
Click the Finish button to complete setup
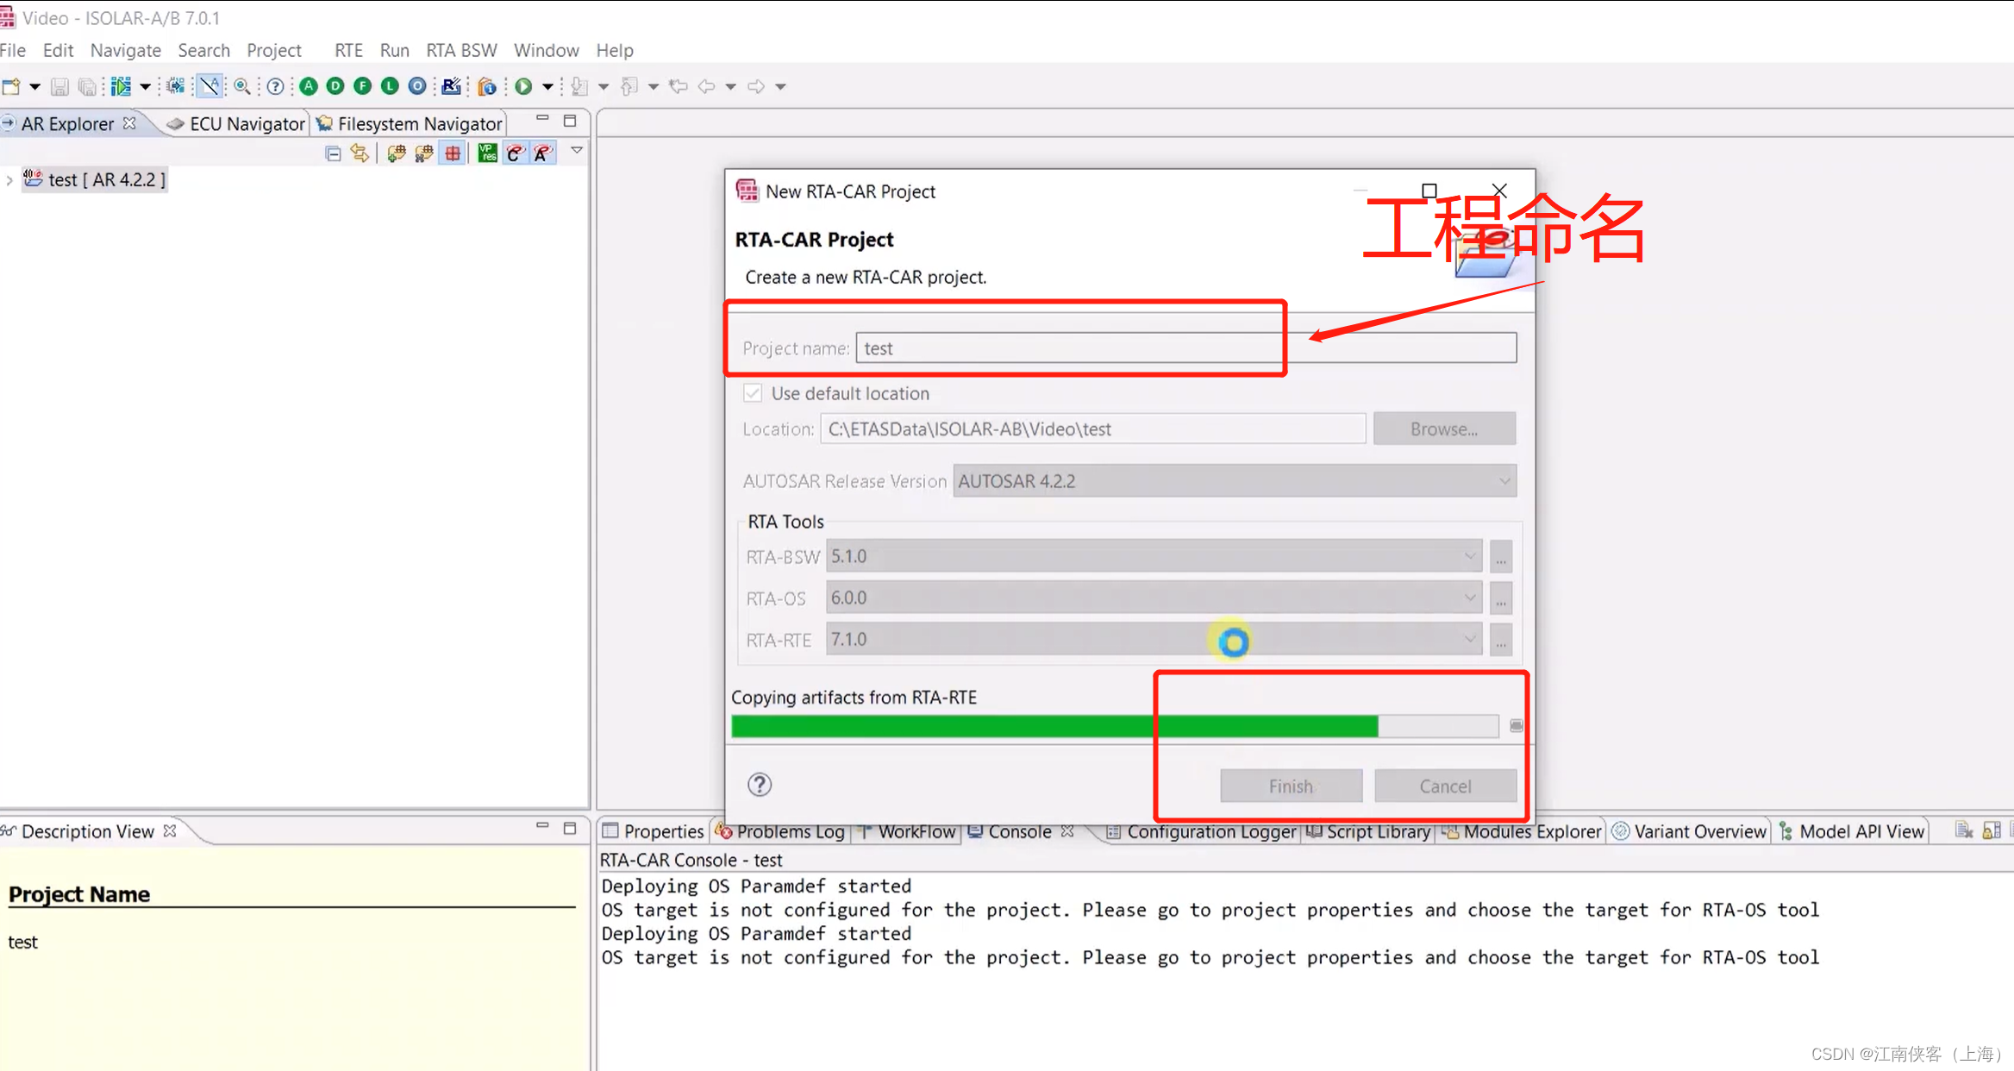tap(1290, 786)
